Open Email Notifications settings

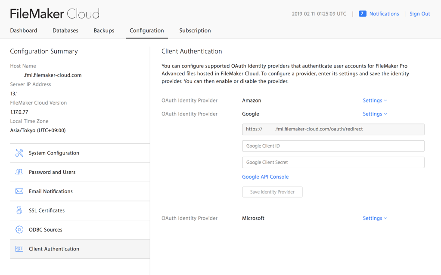pyautogui.click(x=80, y=191)
